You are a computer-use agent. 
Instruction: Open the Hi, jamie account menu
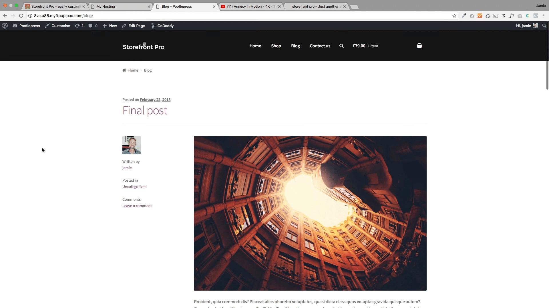click(x=527, y=26)
